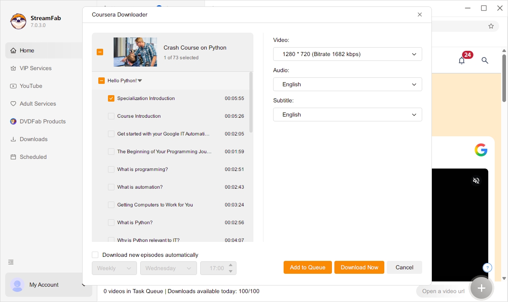The height and width of the screenshot is (302, 508).
Task: Click the Google logo icon
Action: point(481,150)
